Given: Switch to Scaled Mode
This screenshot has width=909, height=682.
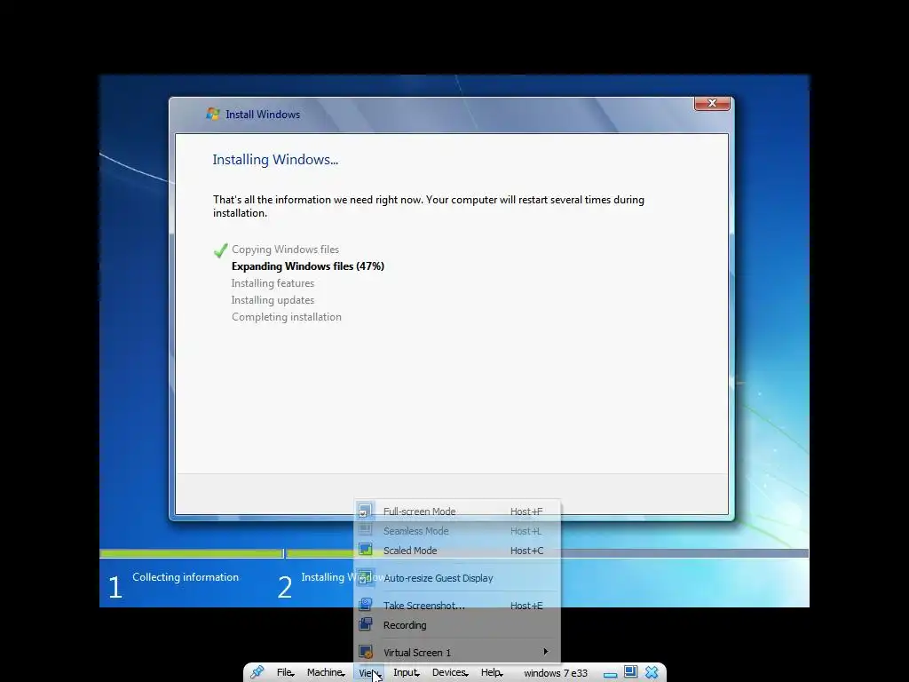Looking at the screenshot, I should pyautogui.click(x=457, y=551).
